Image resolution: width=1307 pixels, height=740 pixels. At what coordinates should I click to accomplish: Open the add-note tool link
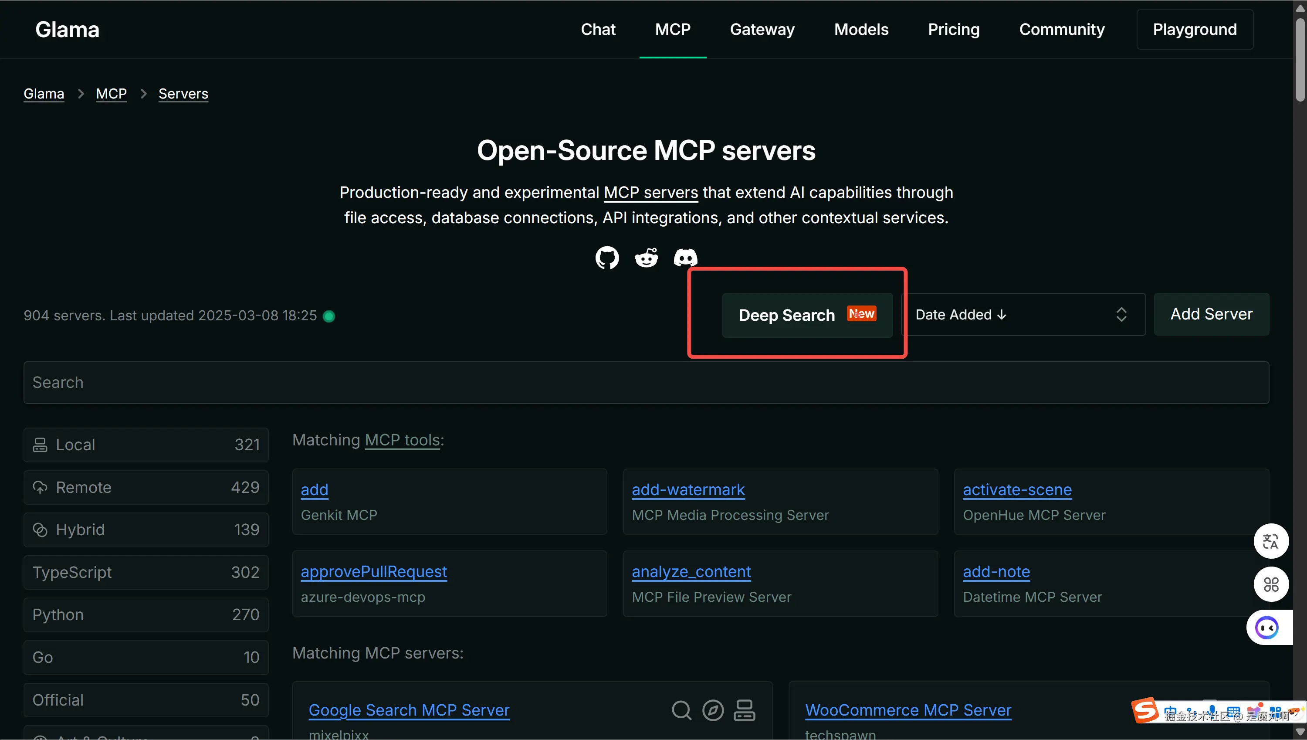(997, 572)
